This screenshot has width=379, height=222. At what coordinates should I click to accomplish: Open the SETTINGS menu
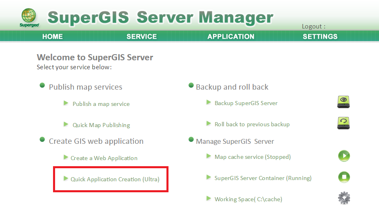point(320,36)
